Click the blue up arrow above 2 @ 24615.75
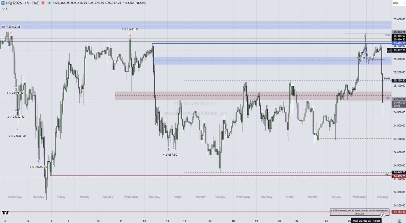This screenshot has height=223, width=406. tap(39, 162)
